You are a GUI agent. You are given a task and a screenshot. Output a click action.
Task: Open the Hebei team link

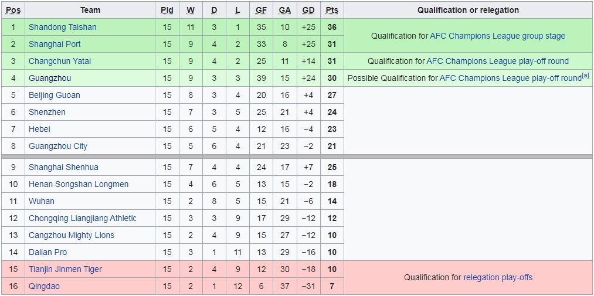pos(39,129)
